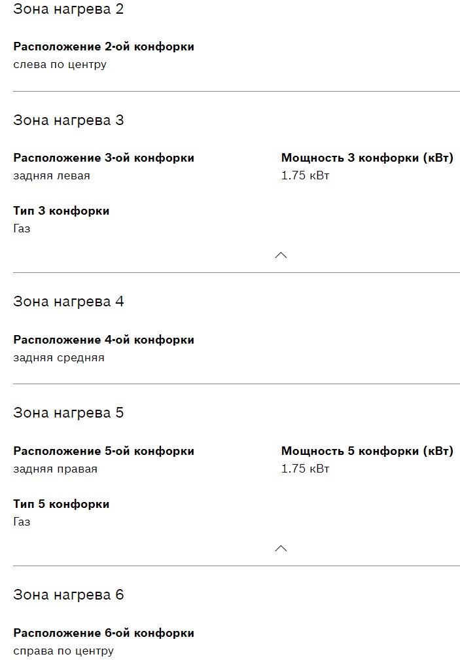Click the Расположение 6-ой конфорки label
Screen dimensions: 460x665
[x=103, y=633]
